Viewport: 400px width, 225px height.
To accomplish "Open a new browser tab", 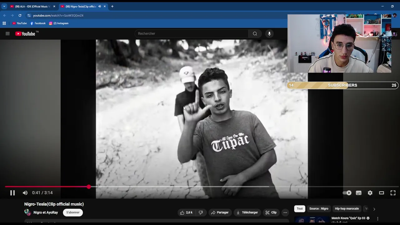I will [x=112, y=6].
